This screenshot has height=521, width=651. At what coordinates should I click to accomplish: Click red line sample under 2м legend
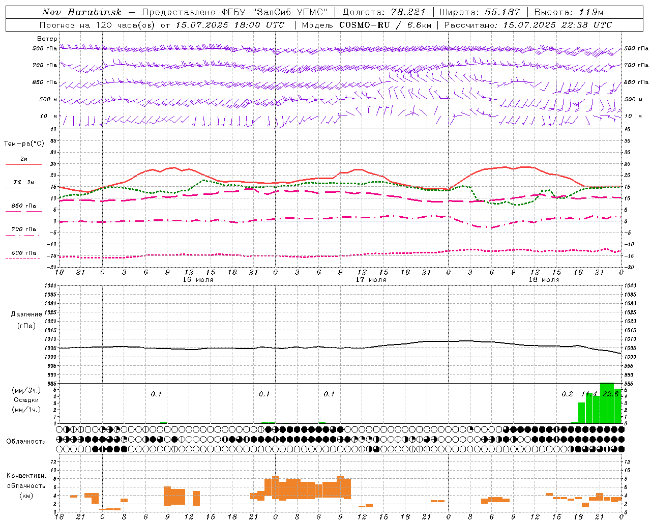coord(23,164)
